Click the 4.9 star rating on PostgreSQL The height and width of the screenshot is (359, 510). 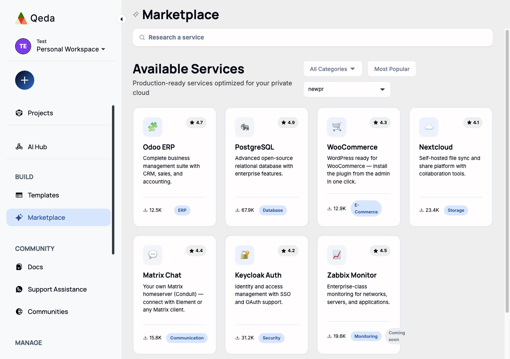click(x=288, y=122)
